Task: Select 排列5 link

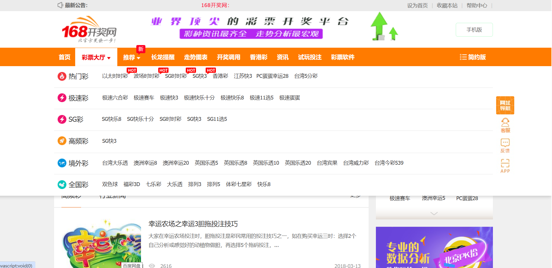Action: click(214, 184)
